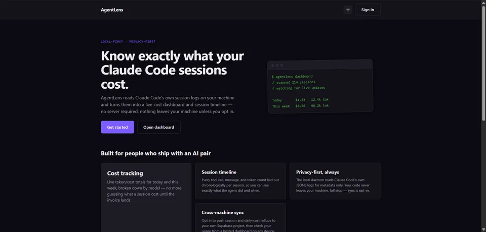Click the terminal preview window mockup
The width and height of the screenshot is (486, 232).
[320, 86]
